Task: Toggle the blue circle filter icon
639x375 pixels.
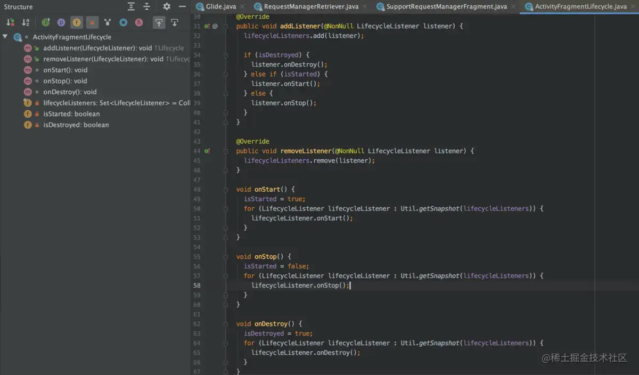Action: pyautogui.click(x=123, y=22)
